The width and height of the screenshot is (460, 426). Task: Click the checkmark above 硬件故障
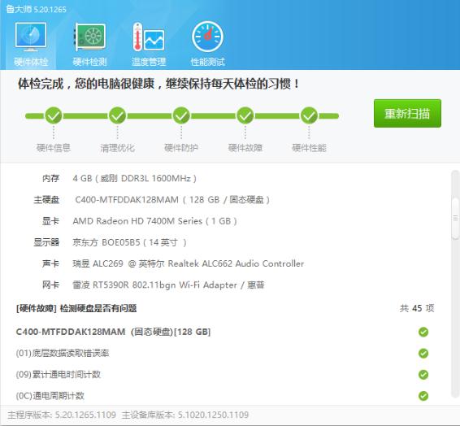tap(245, 115)
